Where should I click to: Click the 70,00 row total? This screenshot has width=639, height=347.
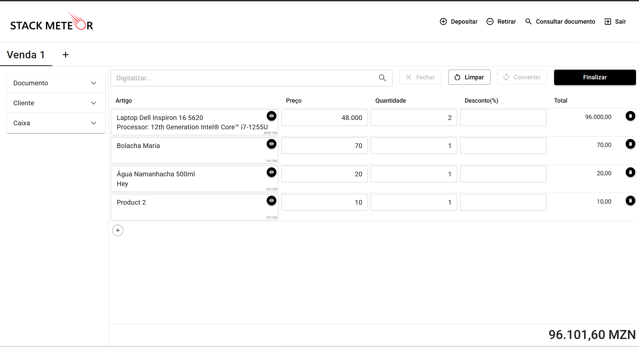tap(604, 145)
